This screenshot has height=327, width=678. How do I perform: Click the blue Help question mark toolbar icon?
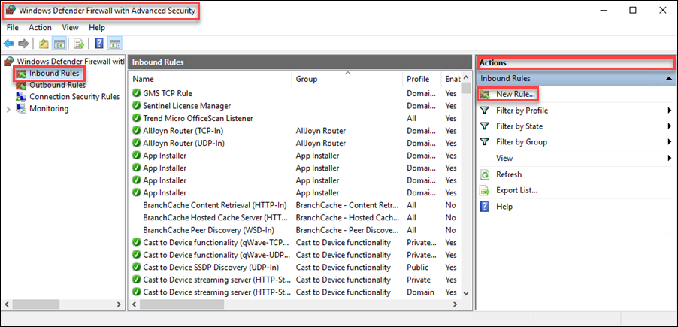[x=98, y=44]
